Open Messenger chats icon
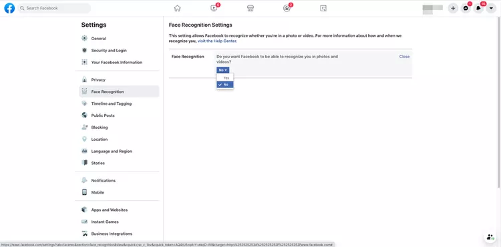 (x=466, y=8)
